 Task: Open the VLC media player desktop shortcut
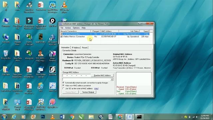[64, 7]
